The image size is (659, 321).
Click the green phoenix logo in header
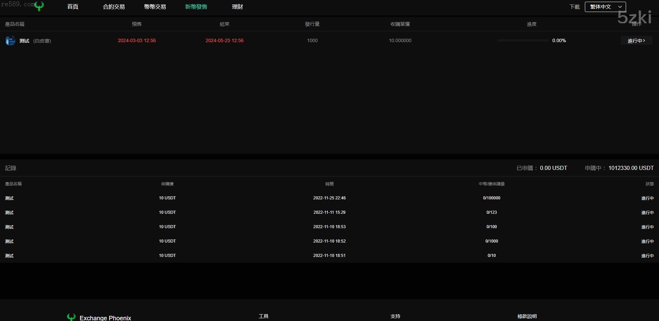39,6
